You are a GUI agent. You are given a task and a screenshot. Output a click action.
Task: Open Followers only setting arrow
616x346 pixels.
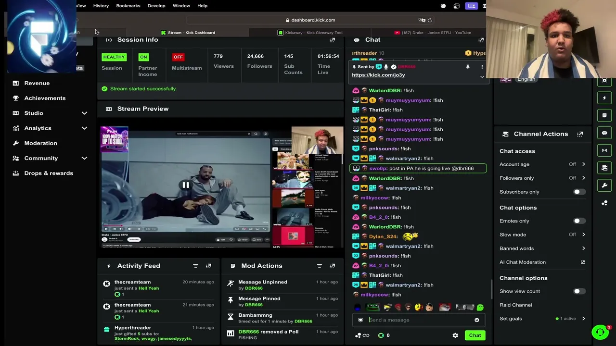[583, 178]
